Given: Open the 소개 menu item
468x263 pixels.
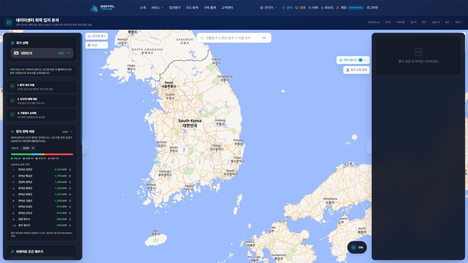Looking at the screenshot, I should (x=143, y=8).
